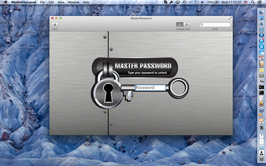Switch to list view in Change view

pyautogui.click(x=180, y=25)
